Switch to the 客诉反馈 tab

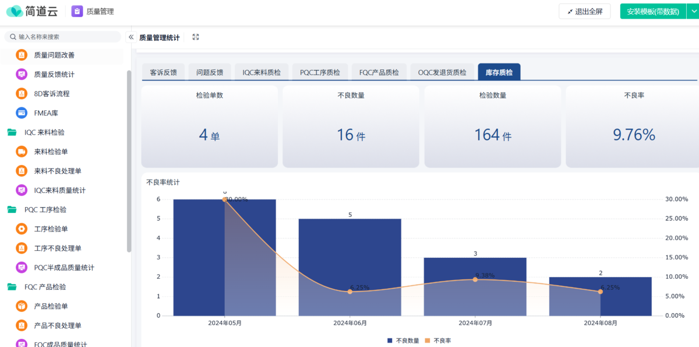(x=163, y=72)
